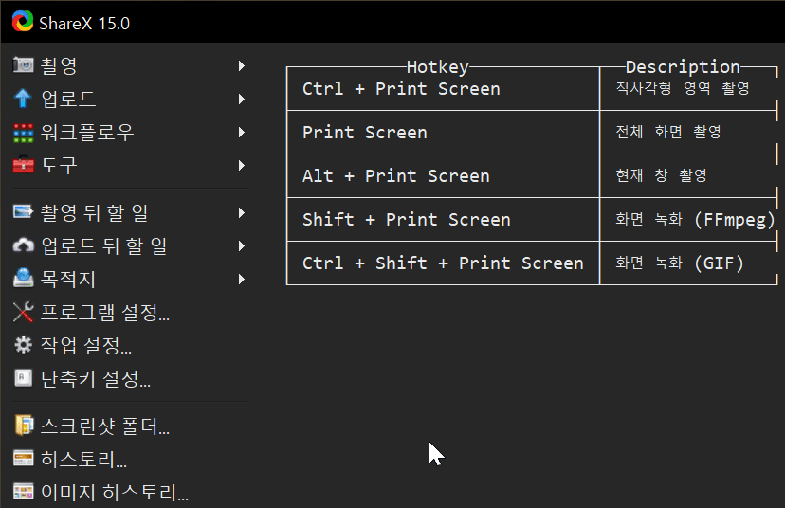Open the 촬영 menu

click(130, 65)
